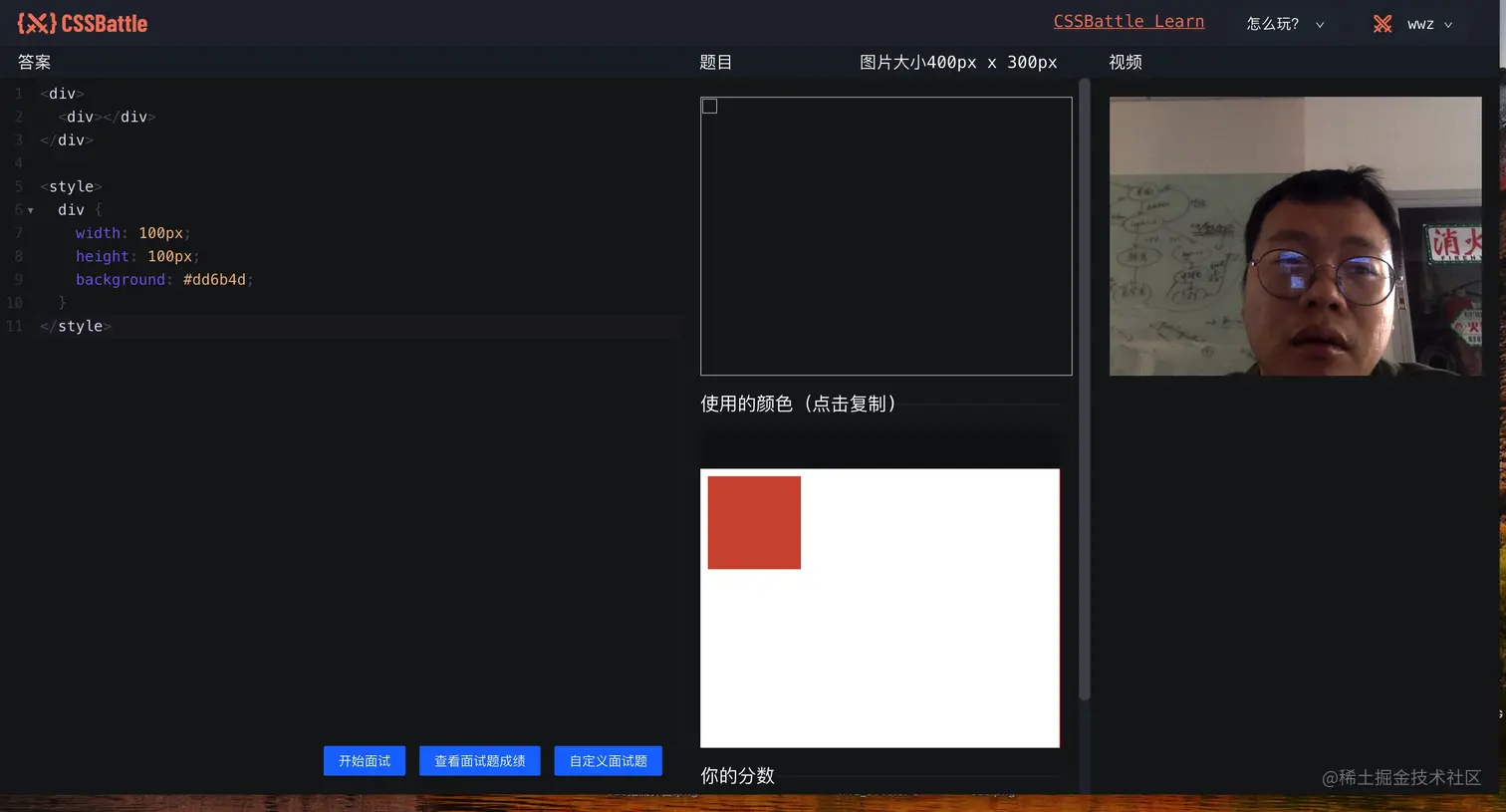Viewport: 1506px width, 812px height.
Task: Select the 答案 panel heading
Action: pyautogui.click(x=33, y=62)
